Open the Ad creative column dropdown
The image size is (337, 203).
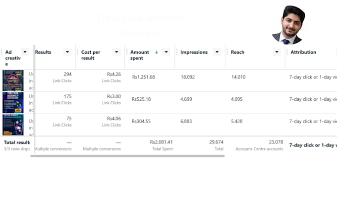[x=25, y=52]
